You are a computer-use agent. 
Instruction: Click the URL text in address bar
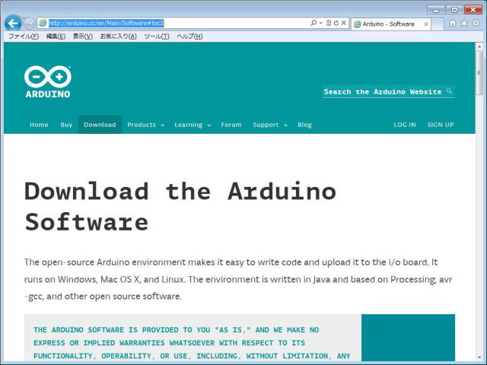(107, 24)
